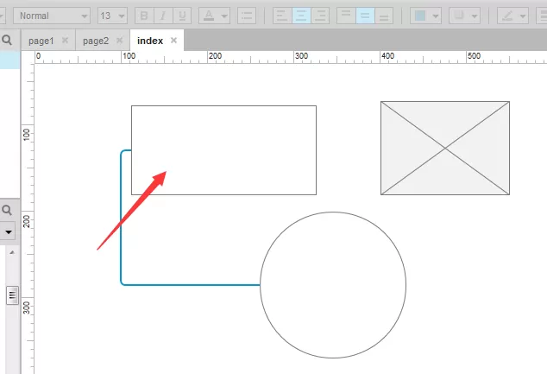547x374 pixels.
Task: Click the fill color swatch
Action: point(420,16)
